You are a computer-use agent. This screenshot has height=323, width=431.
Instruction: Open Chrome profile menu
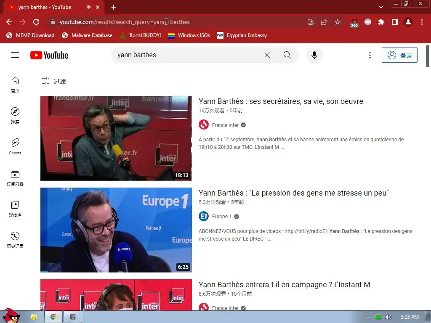tap(408, 22)
